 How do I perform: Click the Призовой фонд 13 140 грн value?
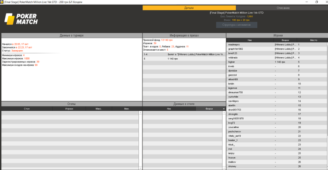click(167, 40)
